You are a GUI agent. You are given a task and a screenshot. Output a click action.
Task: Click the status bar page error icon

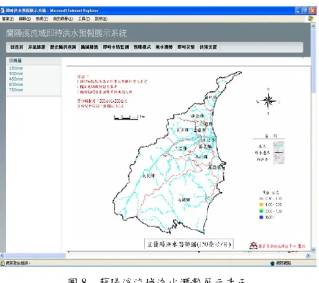(x=3, y=263)
